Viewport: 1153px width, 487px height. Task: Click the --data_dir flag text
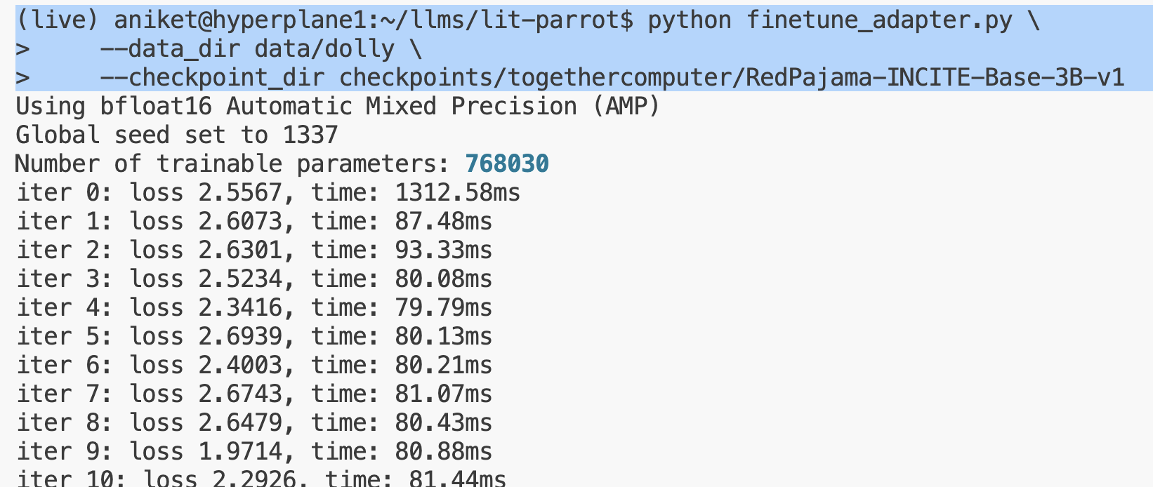pos(170,49)
